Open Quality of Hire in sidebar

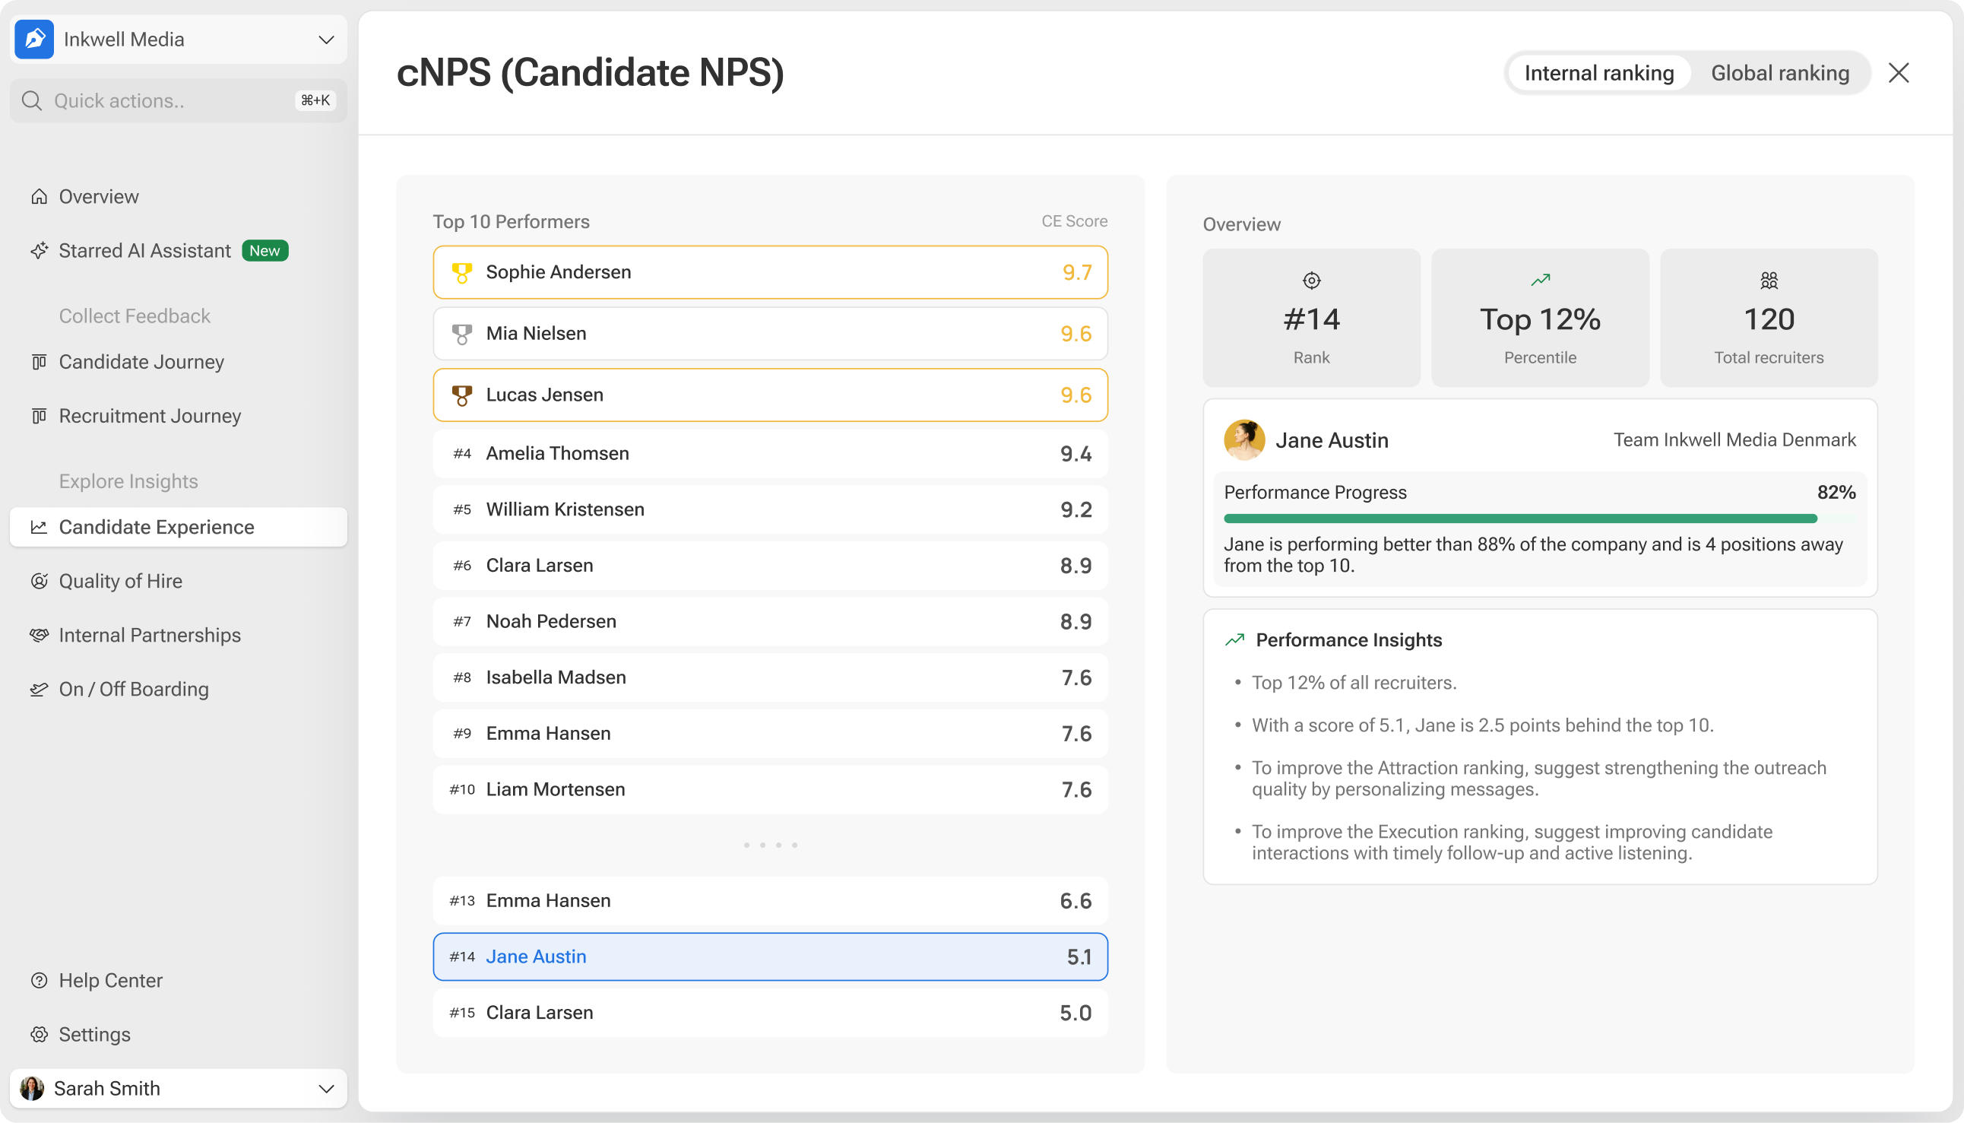tap(120, 581)
